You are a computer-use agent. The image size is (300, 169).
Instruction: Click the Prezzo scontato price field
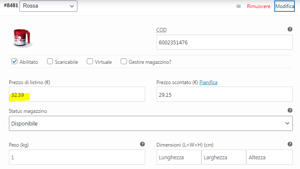(224, 94)
